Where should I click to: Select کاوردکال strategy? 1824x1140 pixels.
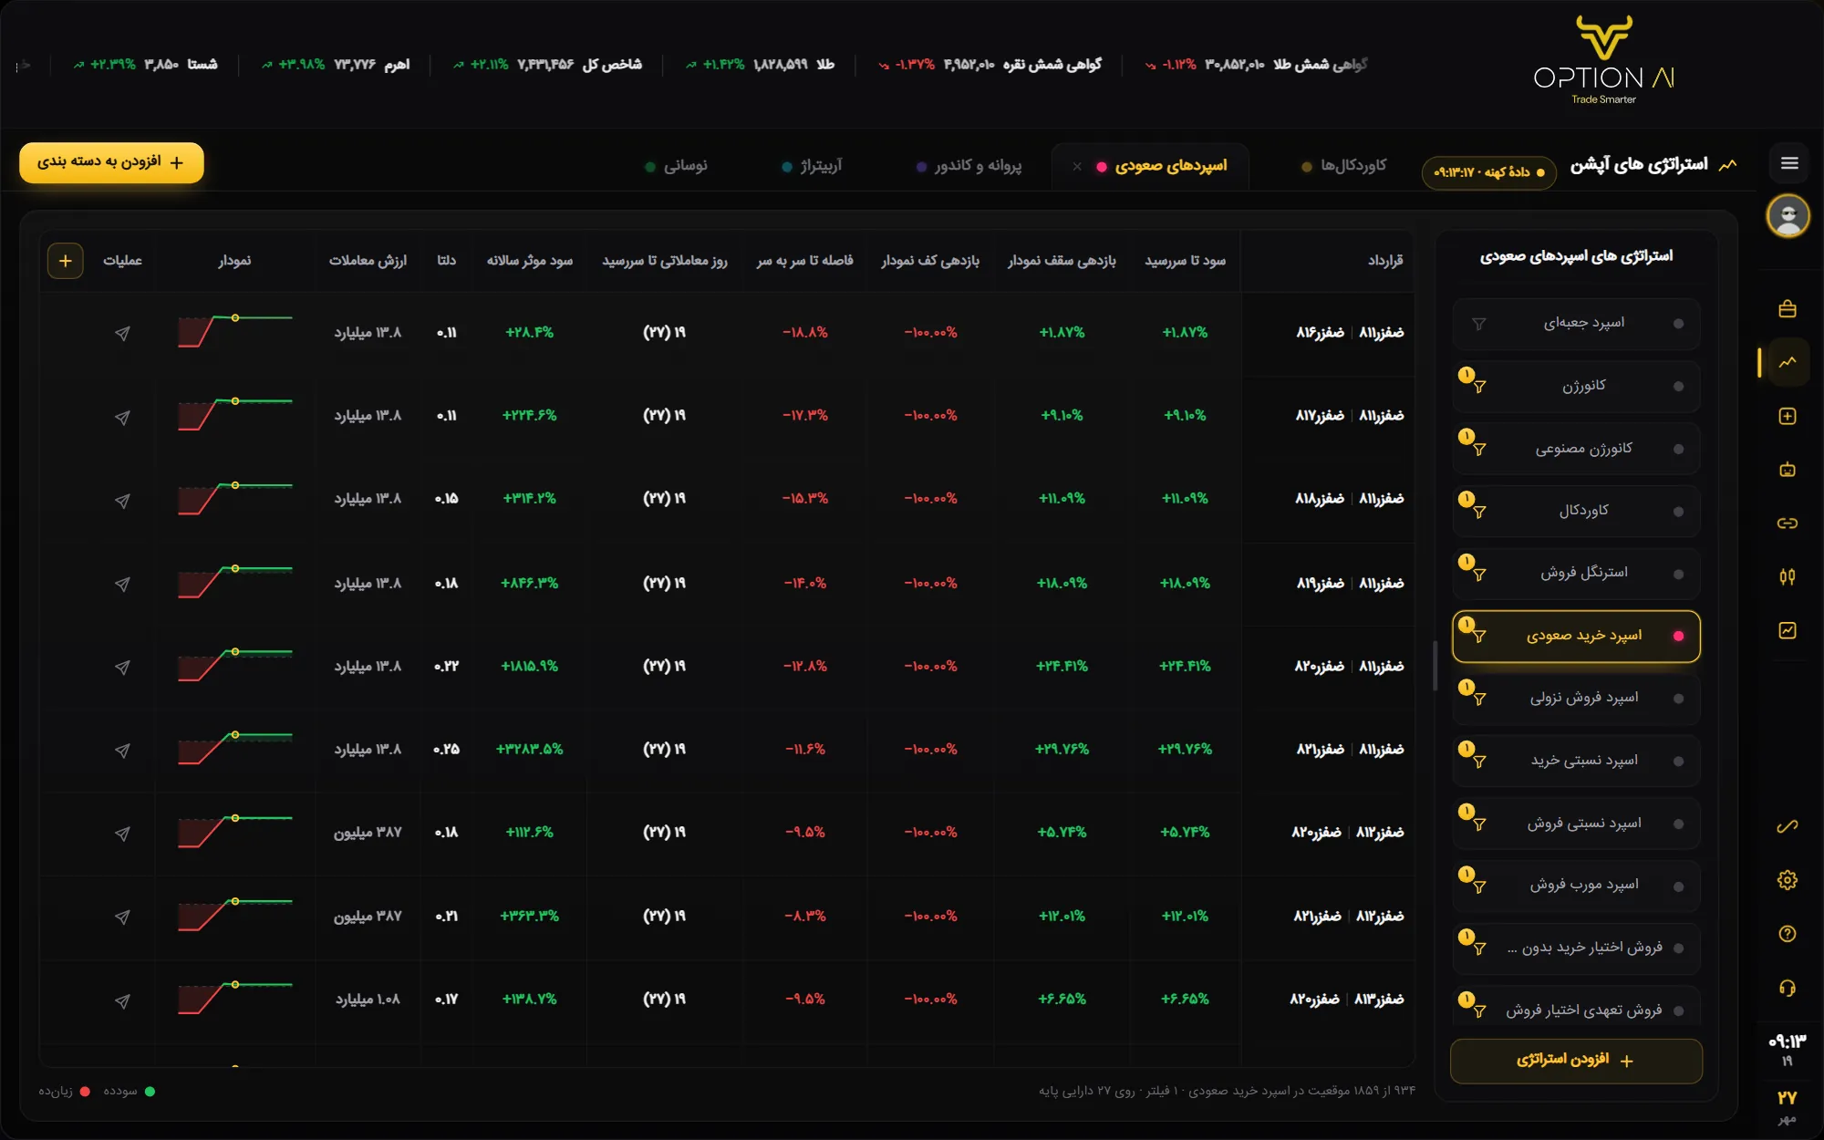pos(1576,512)
